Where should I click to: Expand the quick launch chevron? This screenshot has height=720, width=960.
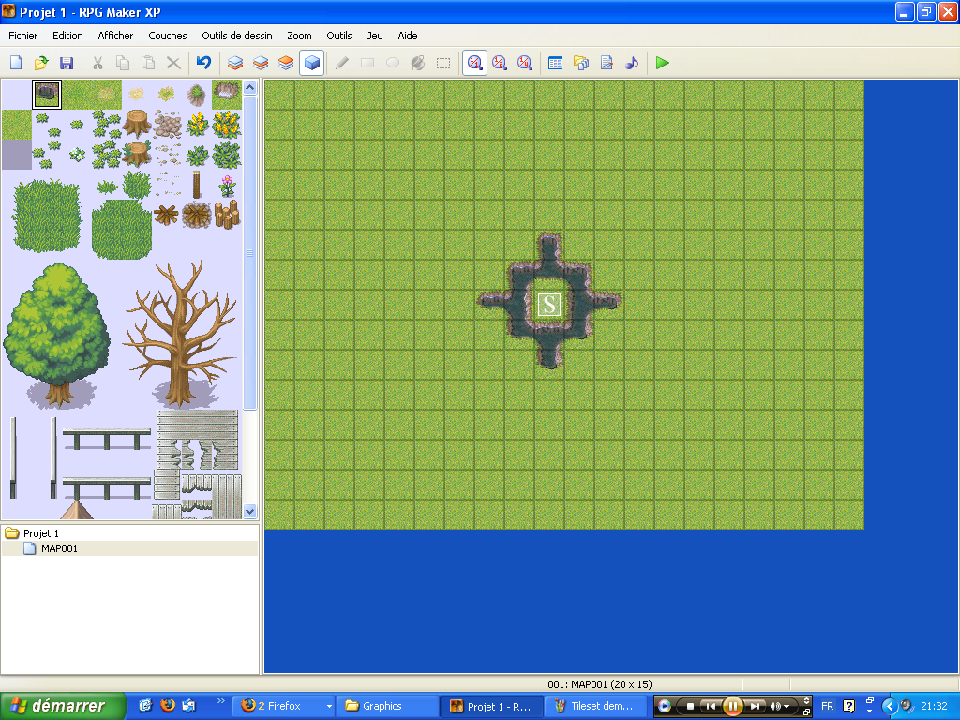(x=220, y=701)
